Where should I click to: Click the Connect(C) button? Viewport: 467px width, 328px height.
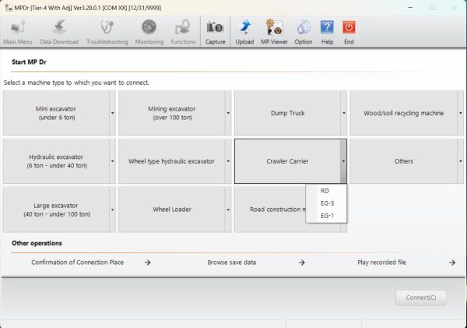point(421,298)
